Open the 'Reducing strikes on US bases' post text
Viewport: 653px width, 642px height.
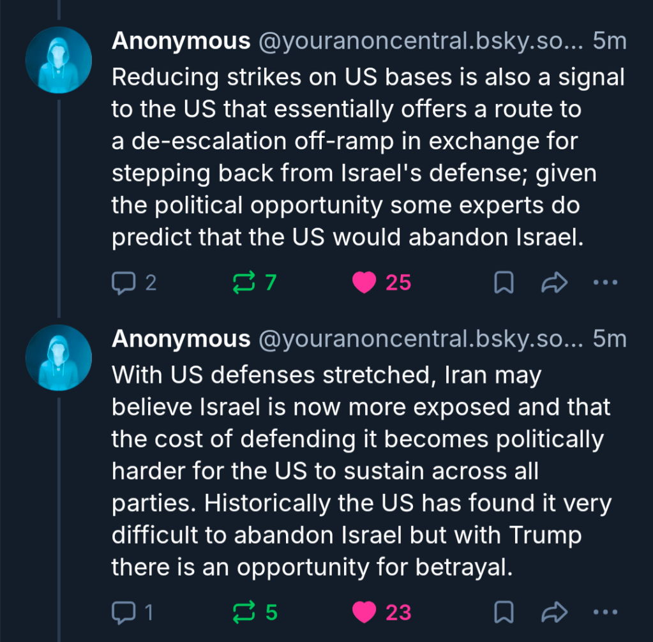(367, 157)
